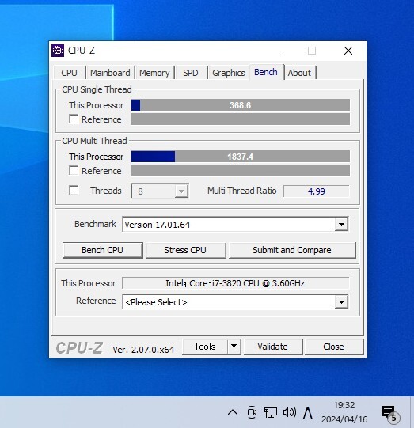414x428 pixels.
Task: Switch to the Mainboard tab
Action: pyautogui.click(x=110, y=73)
